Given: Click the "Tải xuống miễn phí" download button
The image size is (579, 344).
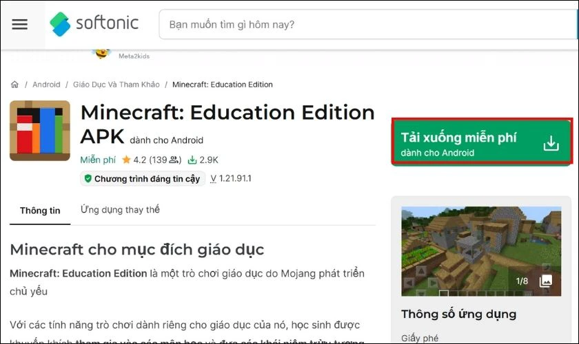Looking at the screenshot, I should pos(482,142).
